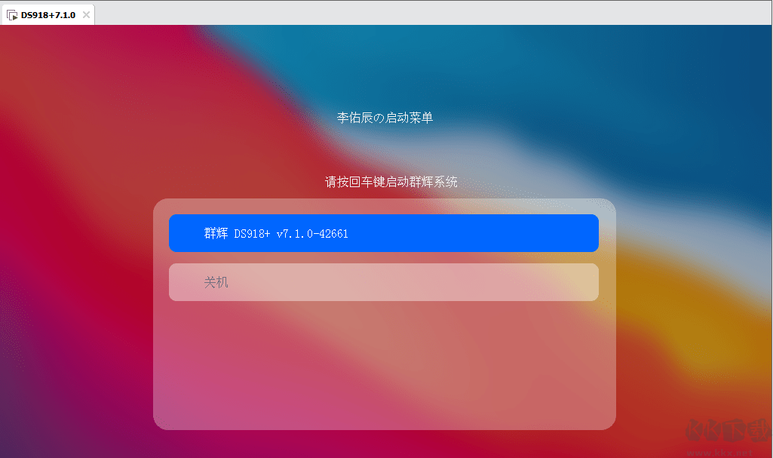The width and height of the screenshot is (773, 458).
Task: Click the title 李佑辰の启动菜单
Action: coord(385,118)
